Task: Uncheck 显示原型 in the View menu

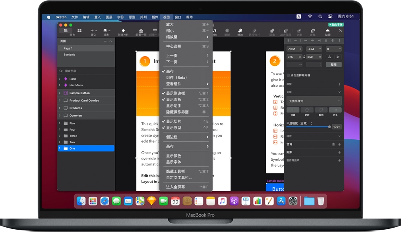Action: point(186,127)
